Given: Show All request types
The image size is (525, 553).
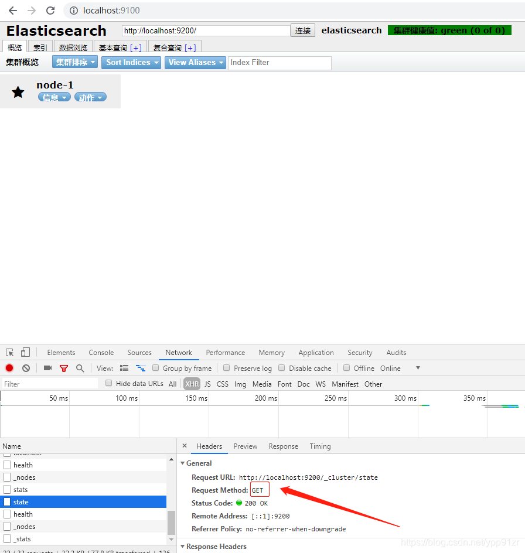Looking at the screenshot, I should [x=172, y=384].
